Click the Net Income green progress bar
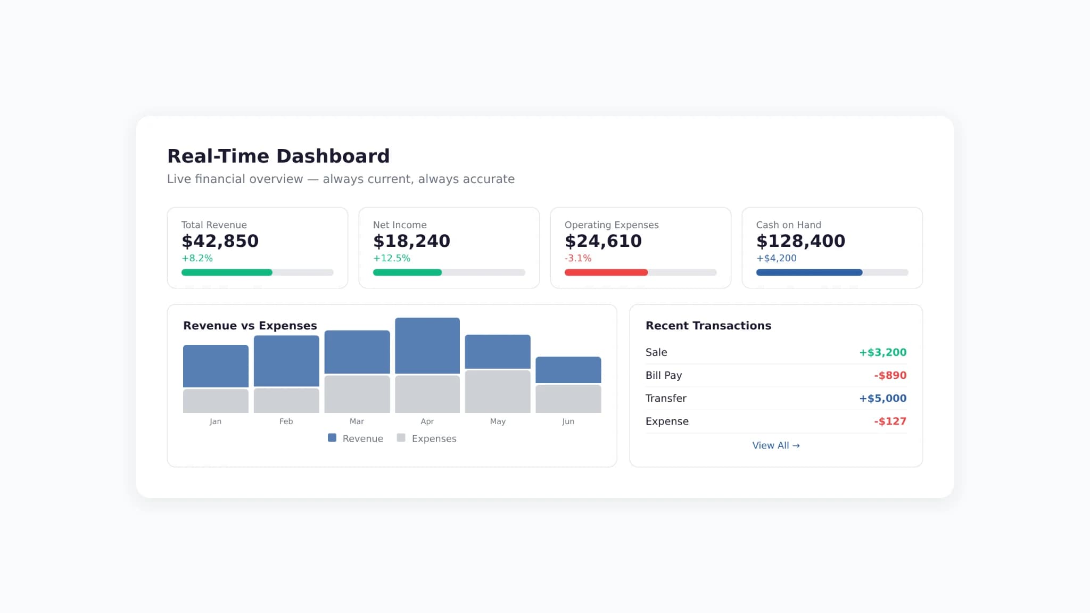Viewport: 1090px width, 613px height. coord(407,272)
